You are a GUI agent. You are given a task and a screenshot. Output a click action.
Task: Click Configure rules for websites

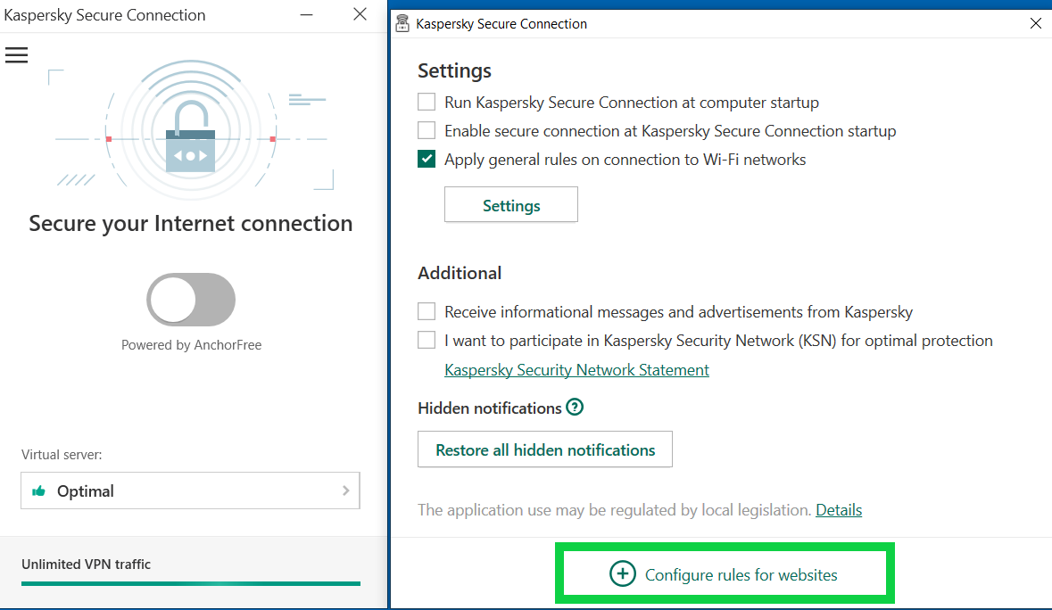tap(725, 573)
